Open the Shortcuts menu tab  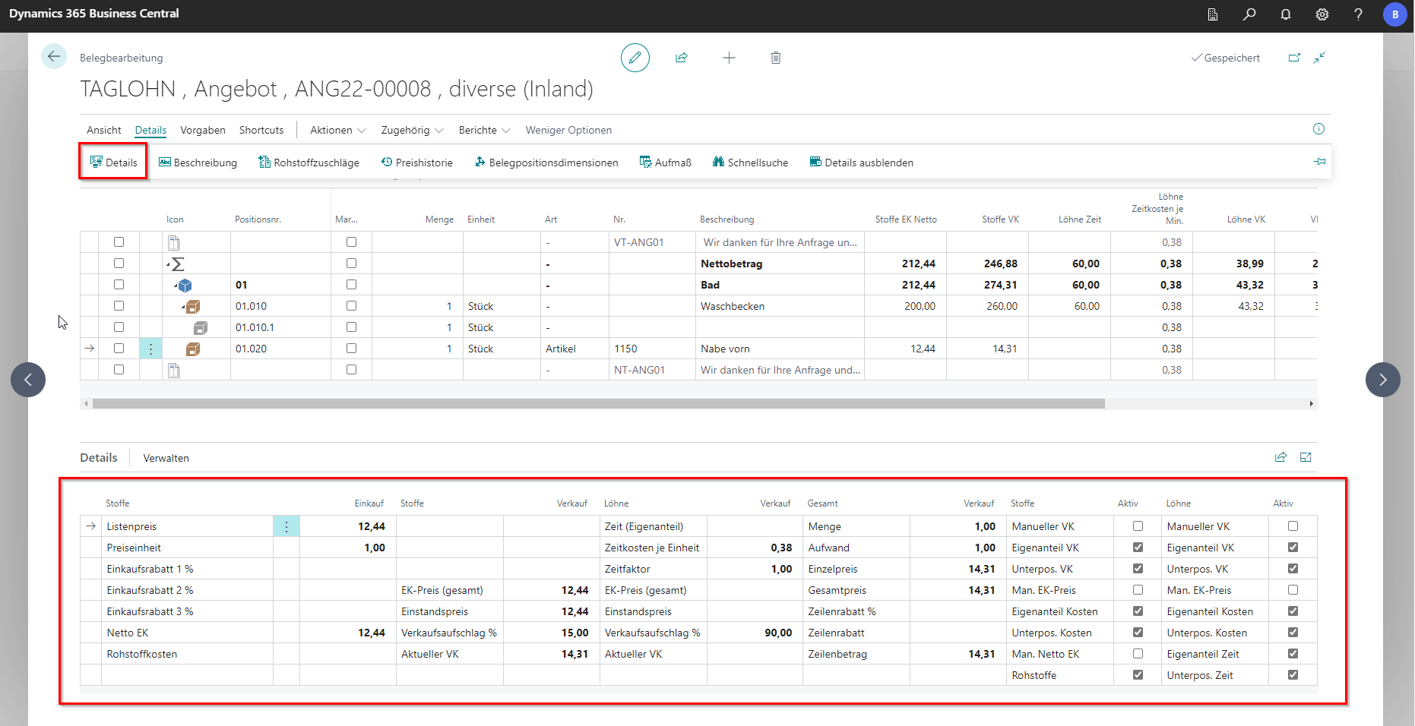coord(261,130)
